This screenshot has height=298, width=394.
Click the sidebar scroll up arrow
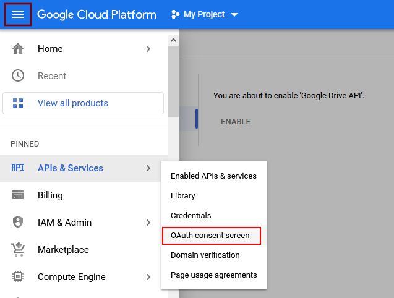173,40
